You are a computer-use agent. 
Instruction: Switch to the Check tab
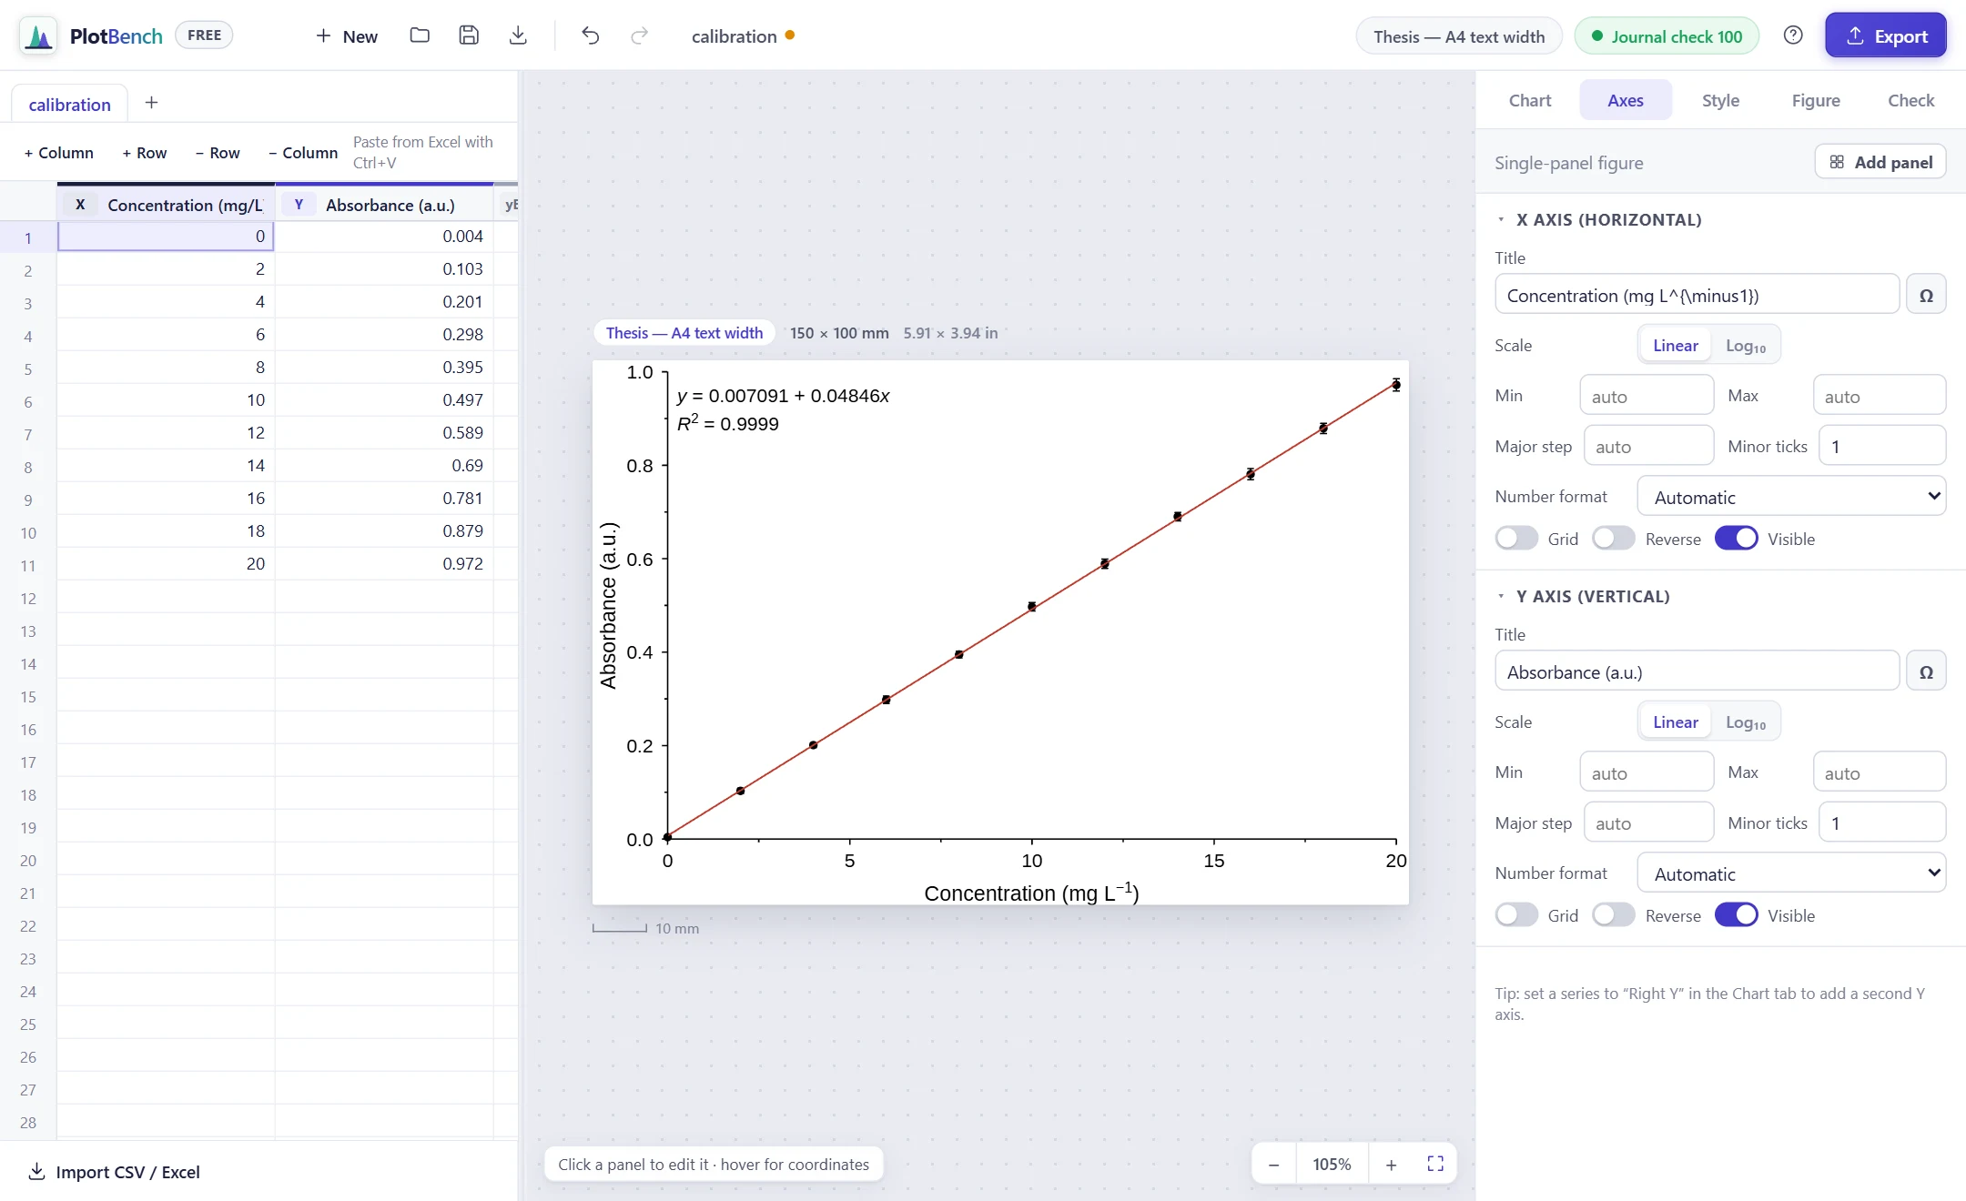coord(1911,100)
